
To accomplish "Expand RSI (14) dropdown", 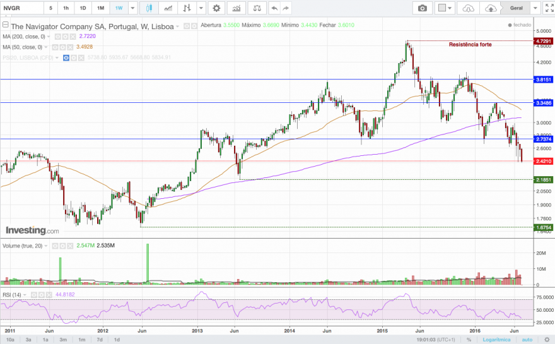I will tap(25, 295).
